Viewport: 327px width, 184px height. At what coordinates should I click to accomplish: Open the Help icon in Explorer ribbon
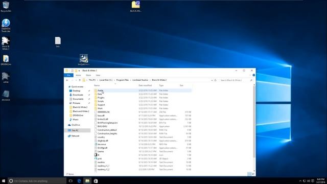[x=254, y=75]
